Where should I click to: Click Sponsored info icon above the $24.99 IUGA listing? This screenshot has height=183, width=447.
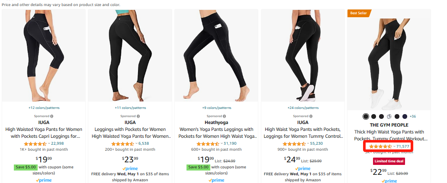[x=310, y=116]
